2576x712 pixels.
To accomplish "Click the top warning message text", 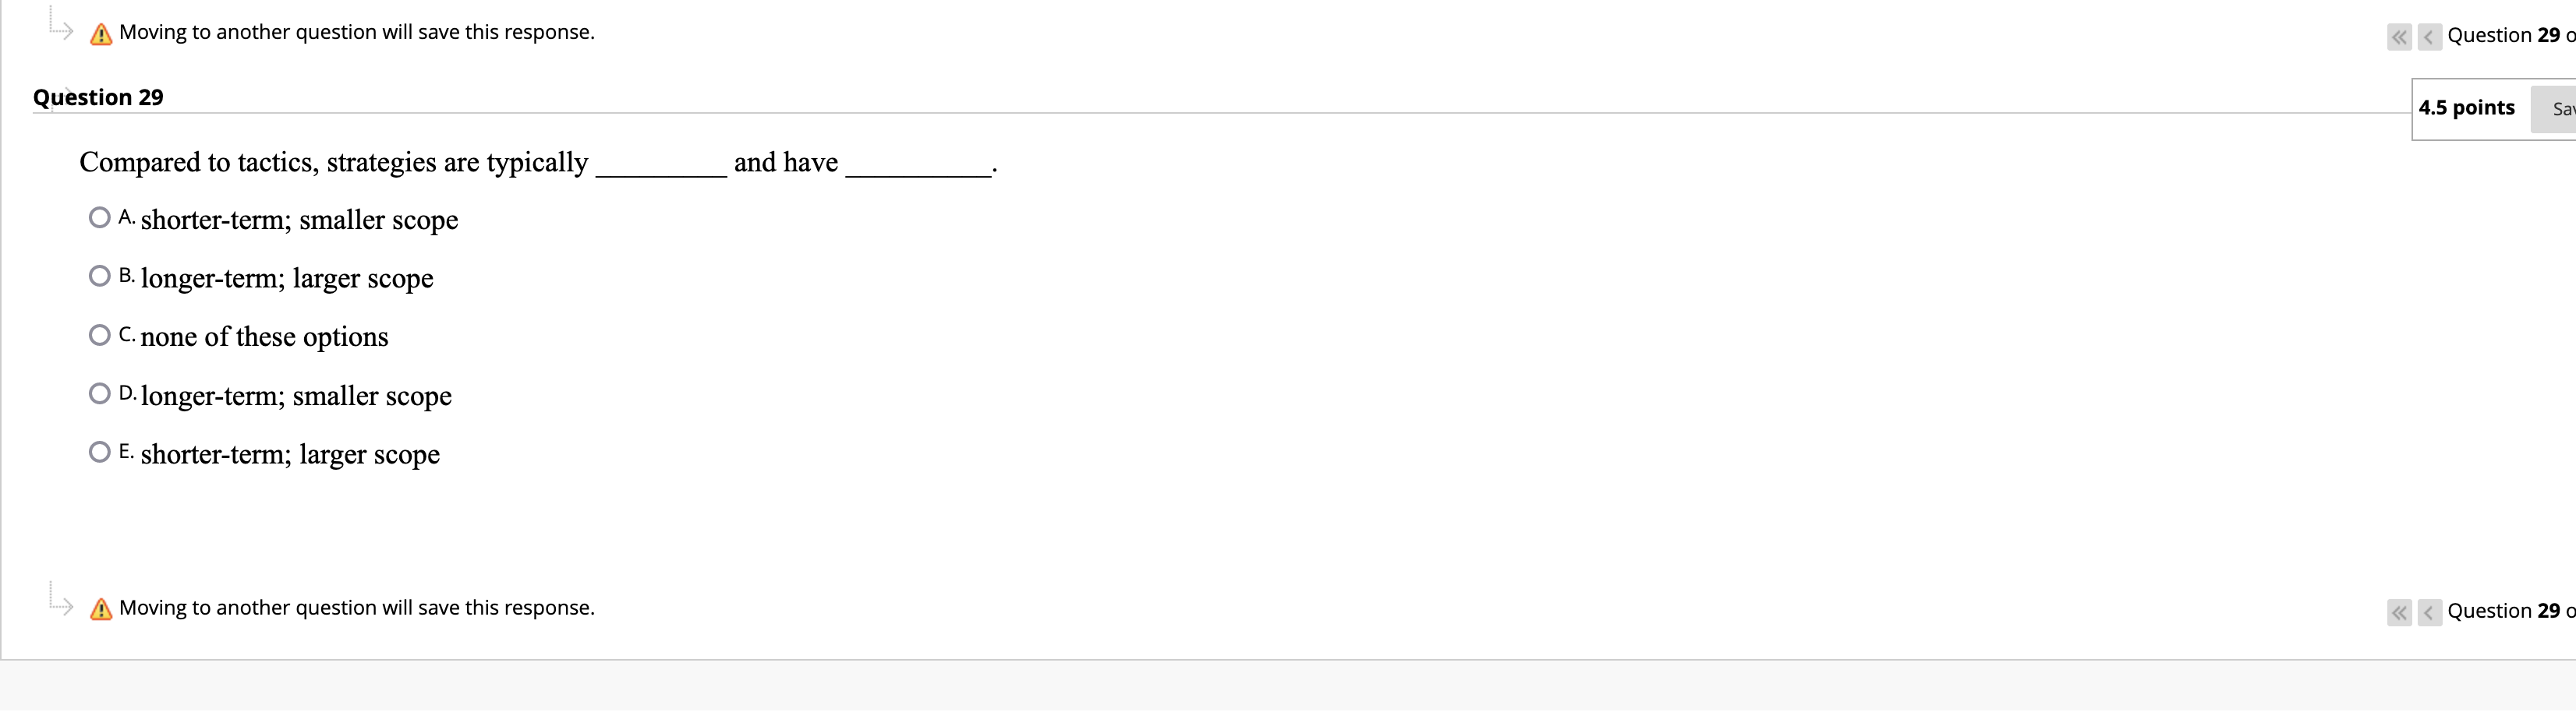I will click(x=356, y=32).
